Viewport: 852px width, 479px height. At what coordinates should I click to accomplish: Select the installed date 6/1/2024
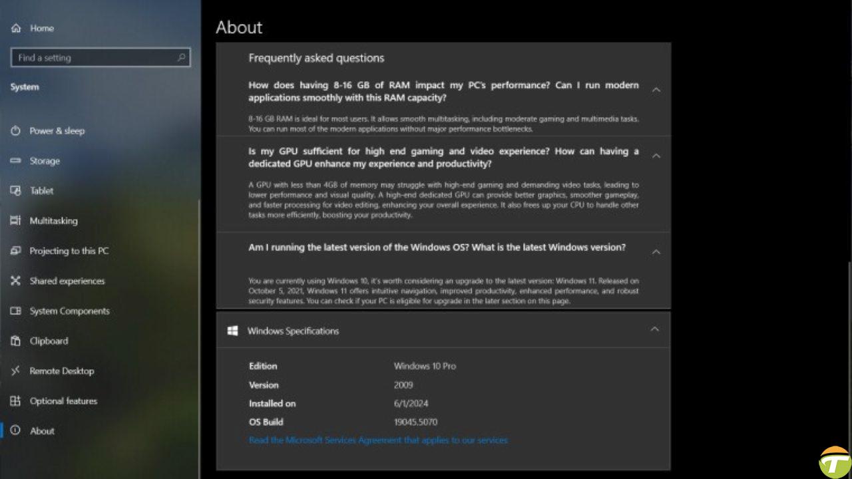(x=411, y=404)
